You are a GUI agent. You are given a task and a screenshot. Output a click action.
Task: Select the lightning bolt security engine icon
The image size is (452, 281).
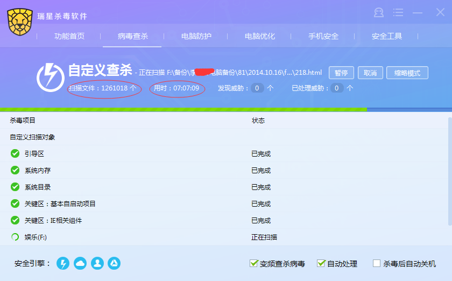(x=63, y=263)
